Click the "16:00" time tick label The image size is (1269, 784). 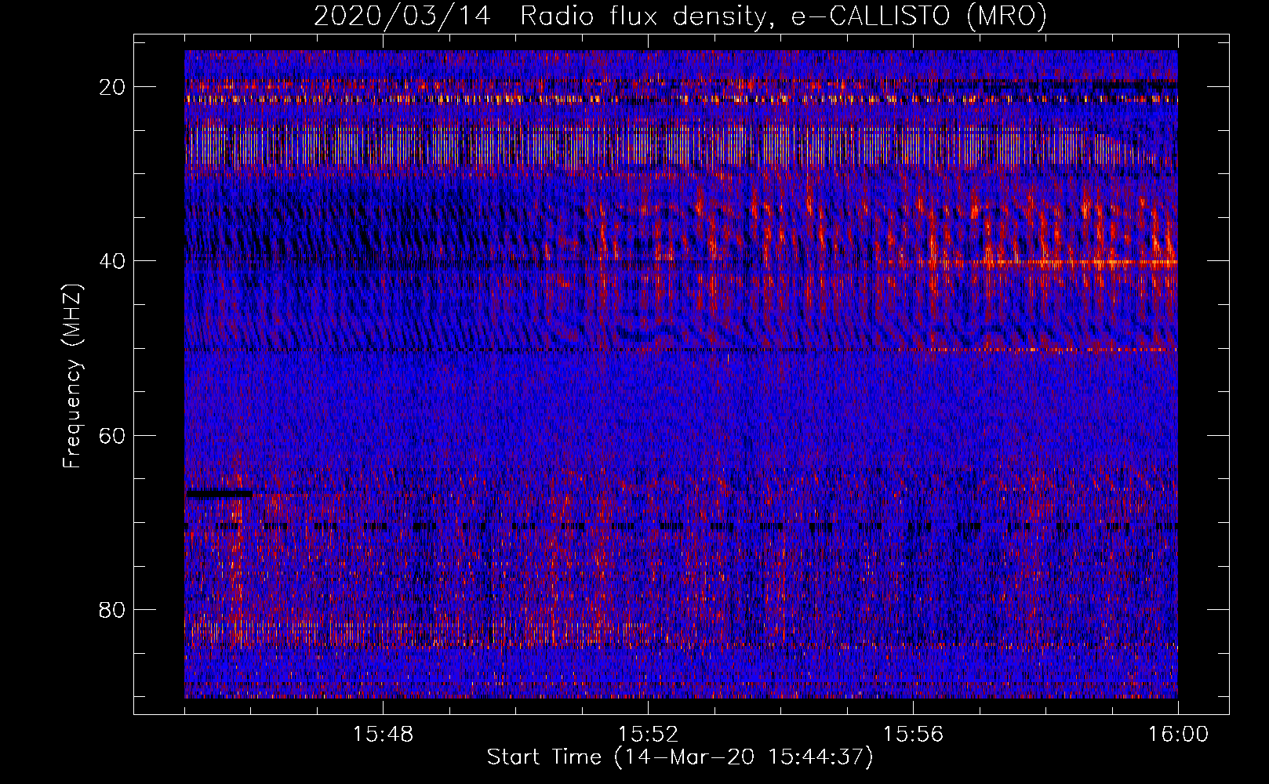pyautogui.click(x=1178, y=735)
